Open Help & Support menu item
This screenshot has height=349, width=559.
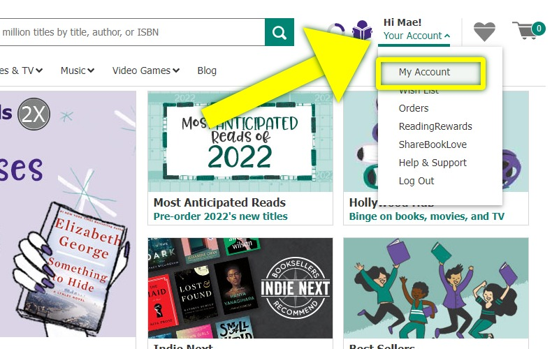[433, 163]
